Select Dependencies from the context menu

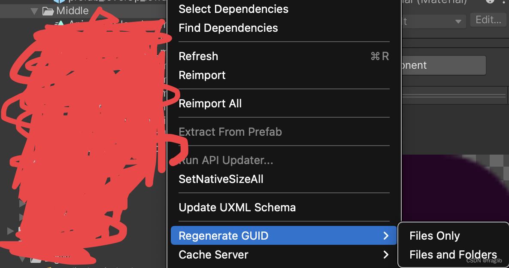[233, 9]
